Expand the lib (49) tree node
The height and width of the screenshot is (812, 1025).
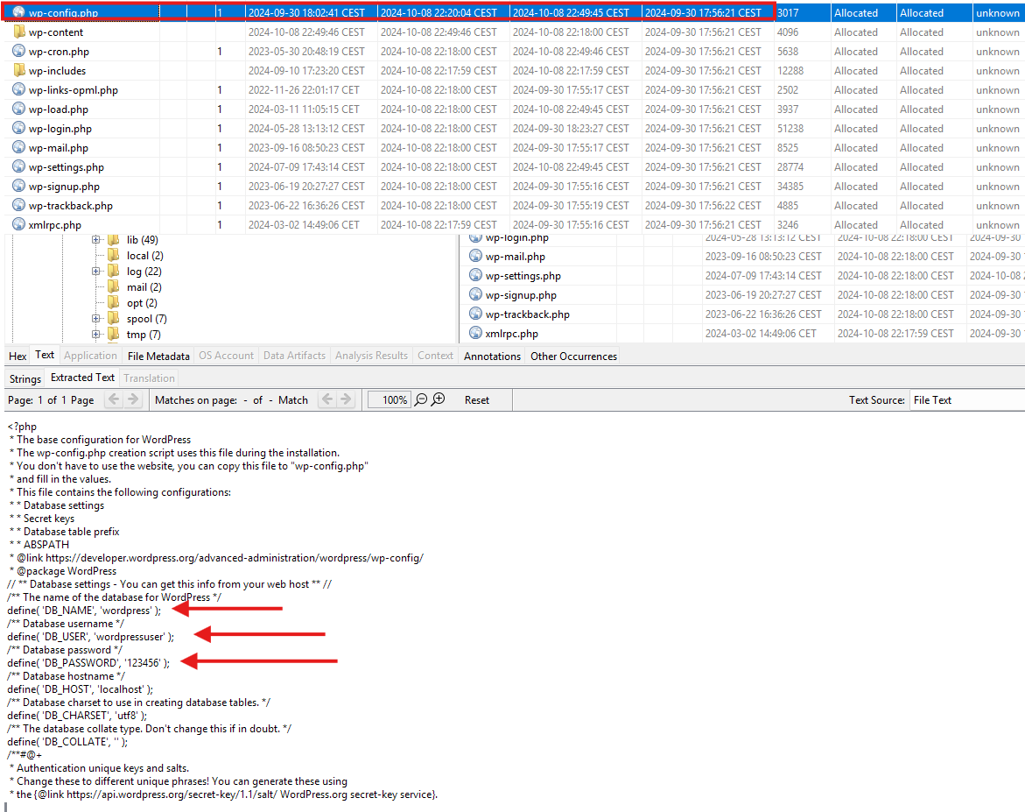click(96, 240)
